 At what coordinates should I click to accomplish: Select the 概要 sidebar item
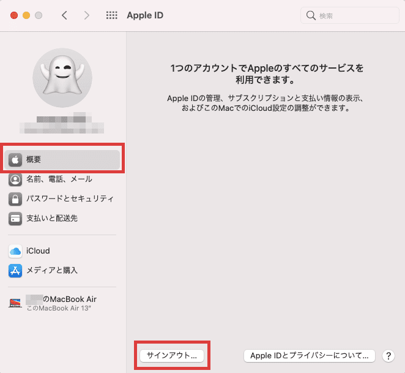[62, 160]
